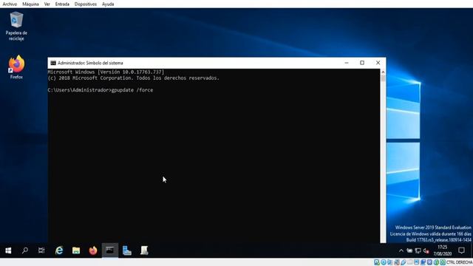Open the clock showing 17:25
This screenshot has height=266, width=473.
[442, 250]
